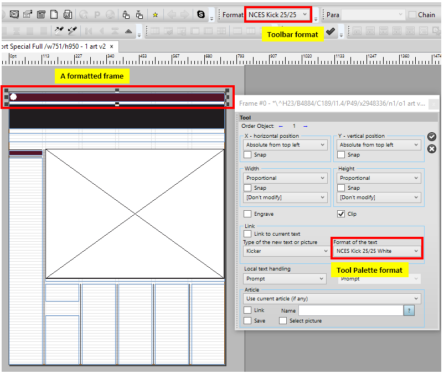
Task: Click the hand-holding-document toolbar icon
Action: 28,14
